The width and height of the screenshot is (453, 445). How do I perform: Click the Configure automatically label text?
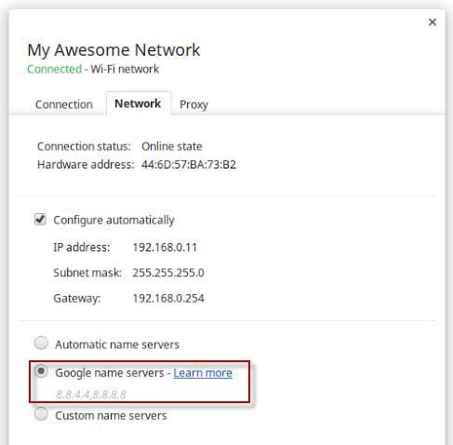(113, 220)
